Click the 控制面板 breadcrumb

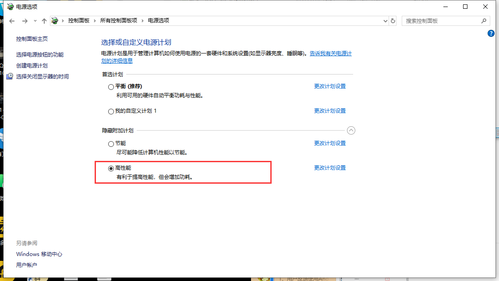[x=78, y=21]
